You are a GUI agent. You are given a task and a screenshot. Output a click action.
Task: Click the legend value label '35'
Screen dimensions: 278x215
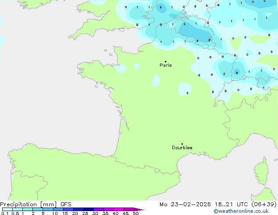[105, 213]
